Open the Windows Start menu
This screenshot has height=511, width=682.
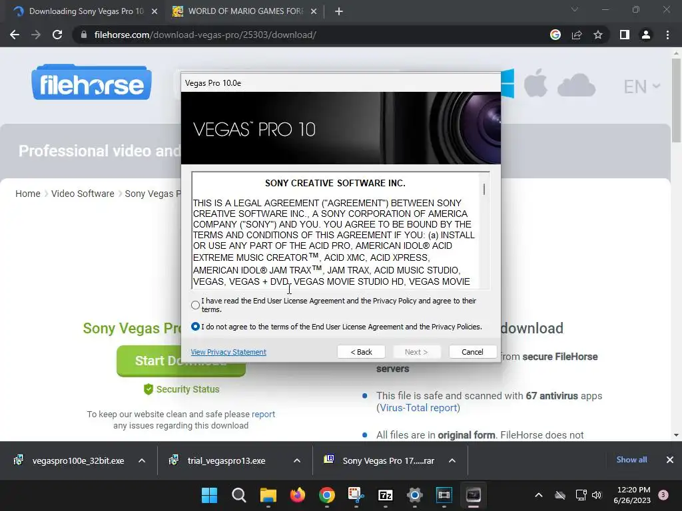pyautogui.click(x=209, y=495)
